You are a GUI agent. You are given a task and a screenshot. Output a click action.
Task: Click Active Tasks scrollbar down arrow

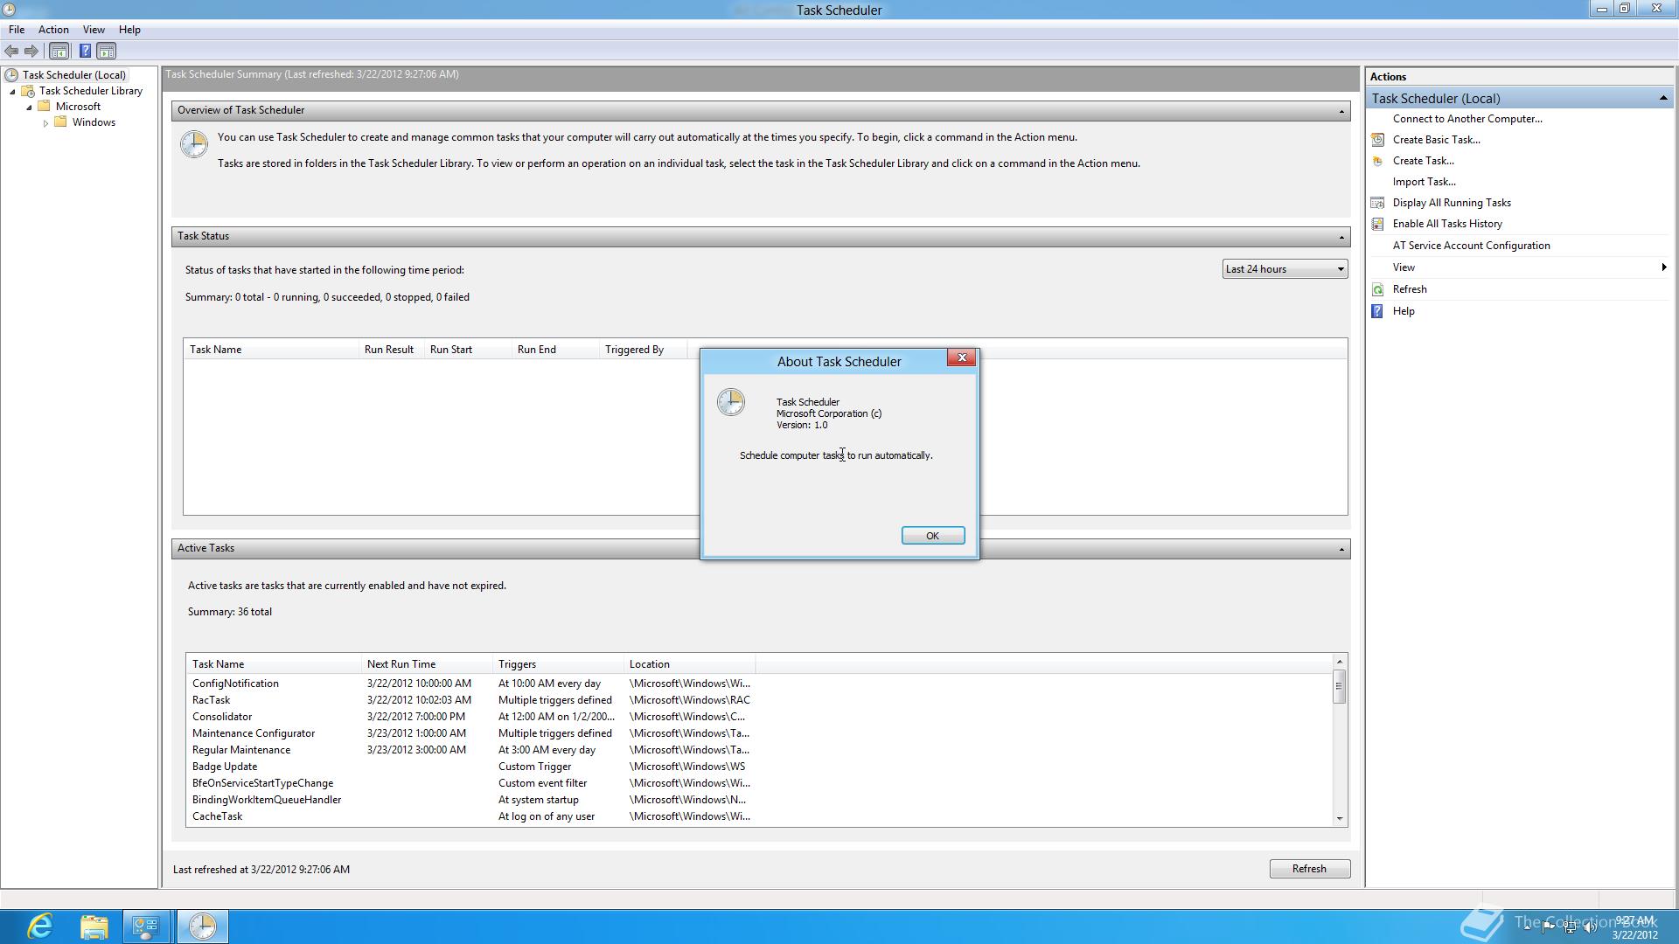point(1339,819)
